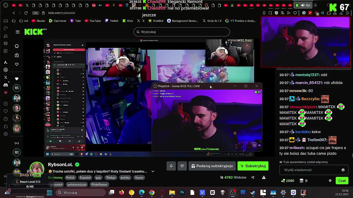Focus the Wyszukaj search field on Kick
Viewport: 353px width, 198px height.
coord(182,32)
